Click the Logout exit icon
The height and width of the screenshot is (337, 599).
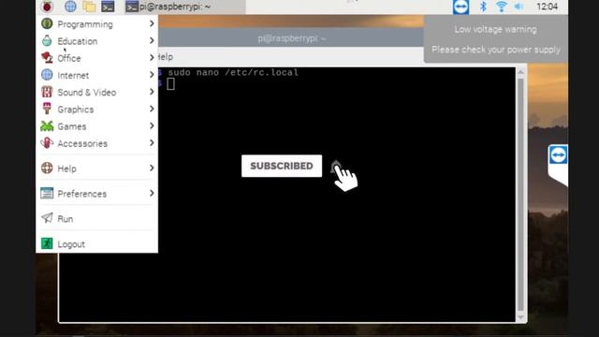(47, 243)
